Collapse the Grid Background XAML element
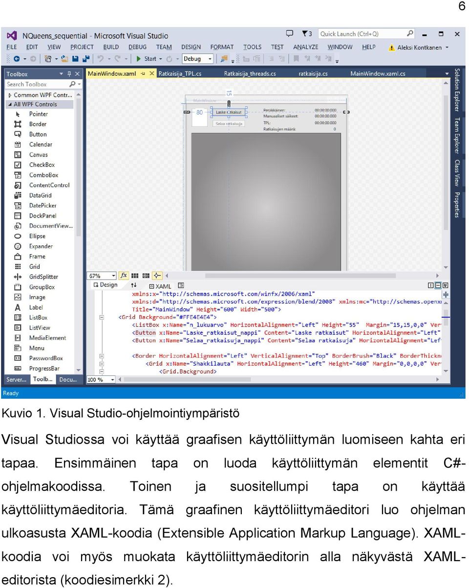The height and width of the screenshot is (588, 469). tap(102, 317)
